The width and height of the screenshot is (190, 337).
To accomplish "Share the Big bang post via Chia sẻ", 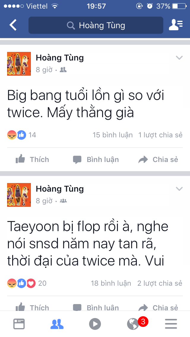I will coord(158,160).
